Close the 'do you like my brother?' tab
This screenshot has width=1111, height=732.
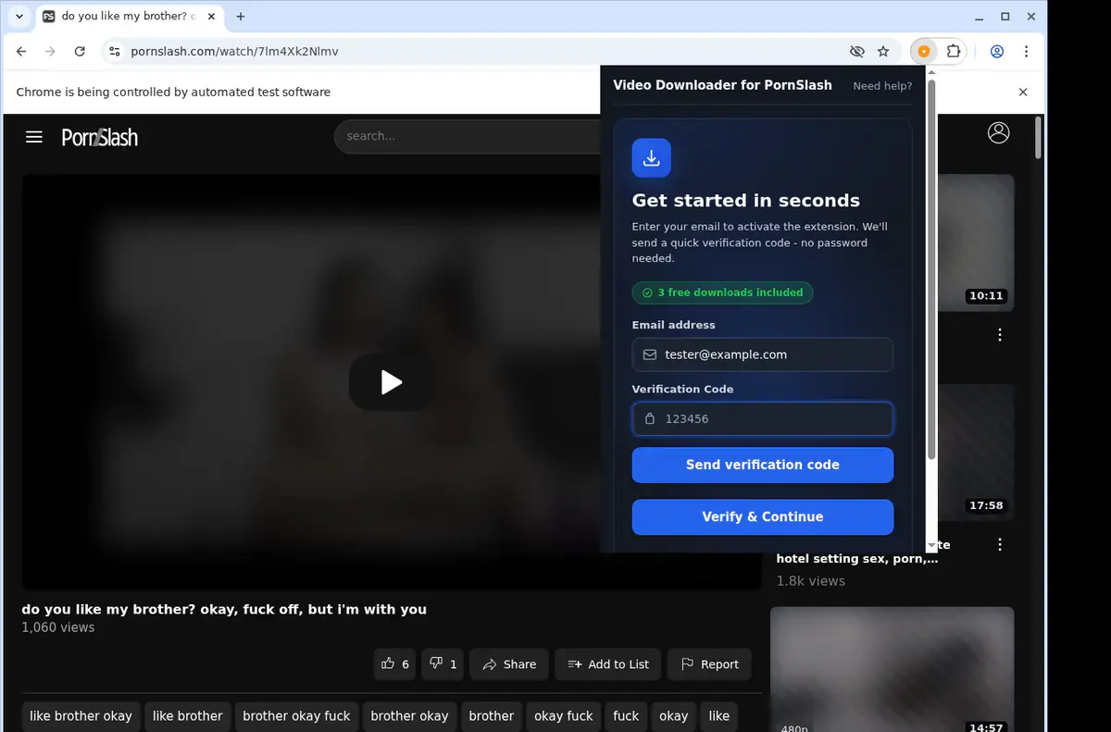[209, 17]
